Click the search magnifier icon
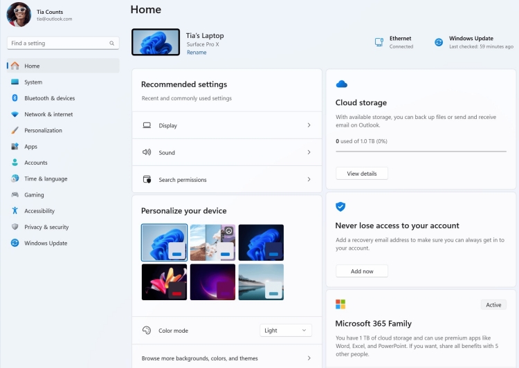Screen dimensions: 519x368 [112, 43]
